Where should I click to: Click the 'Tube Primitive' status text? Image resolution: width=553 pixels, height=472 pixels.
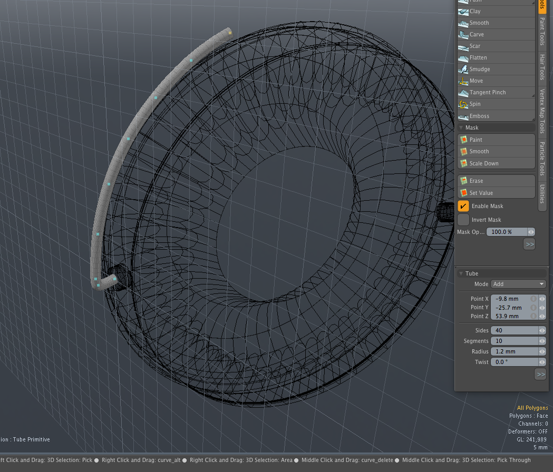point(32,439)
